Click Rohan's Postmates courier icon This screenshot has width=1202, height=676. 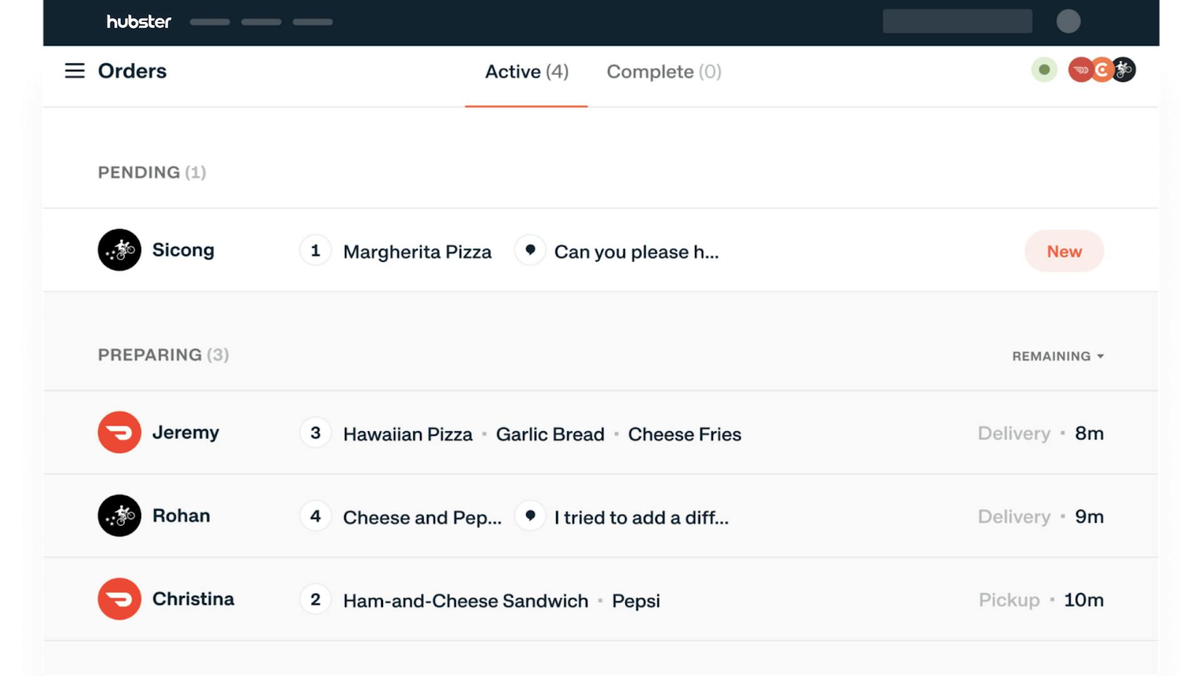119,516
